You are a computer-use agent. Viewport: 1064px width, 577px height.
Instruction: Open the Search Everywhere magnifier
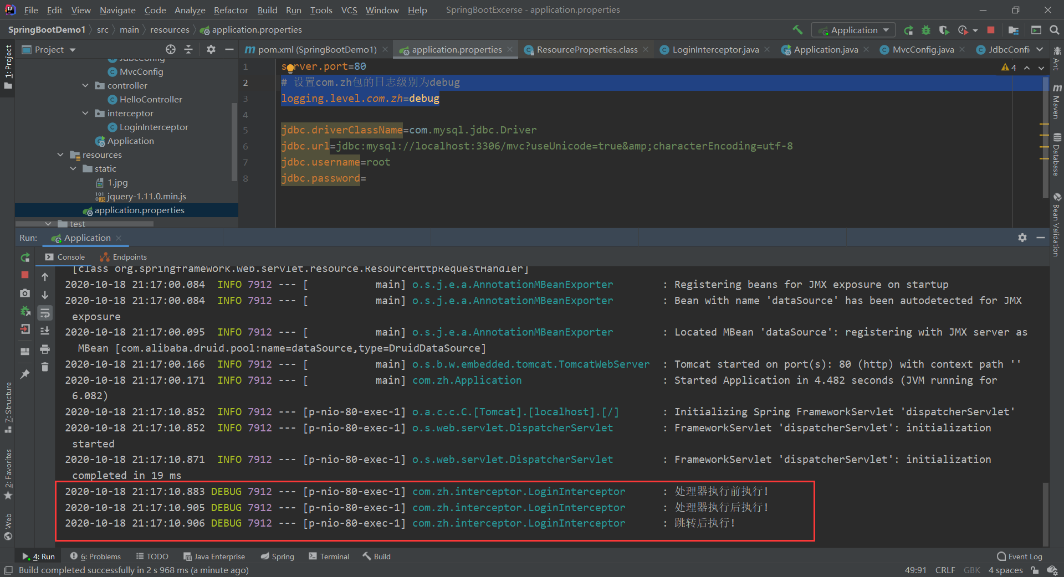(1055, 30)
